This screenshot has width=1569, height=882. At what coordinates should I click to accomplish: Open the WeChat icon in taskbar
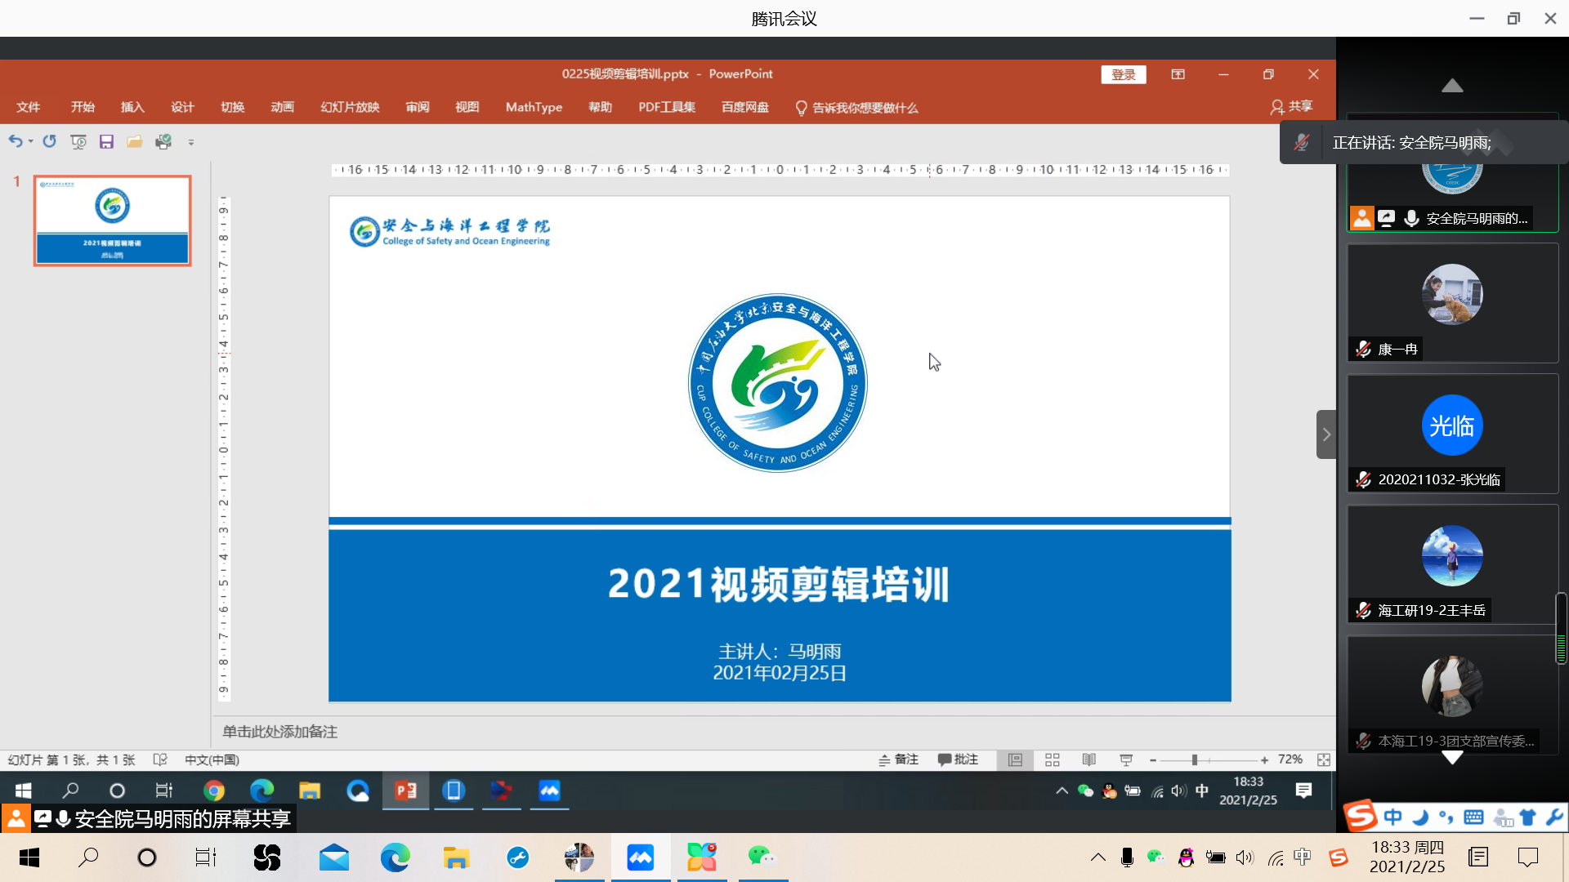762,857
